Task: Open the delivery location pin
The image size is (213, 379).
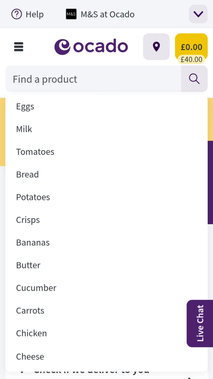Action: pyautogui.click(x=156, y=47)
